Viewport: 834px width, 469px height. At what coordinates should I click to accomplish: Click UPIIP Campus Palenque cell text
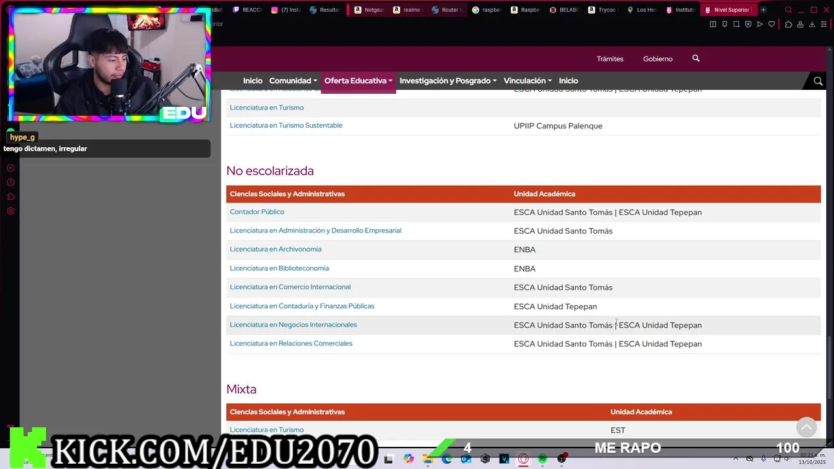[x=558, y=126]
